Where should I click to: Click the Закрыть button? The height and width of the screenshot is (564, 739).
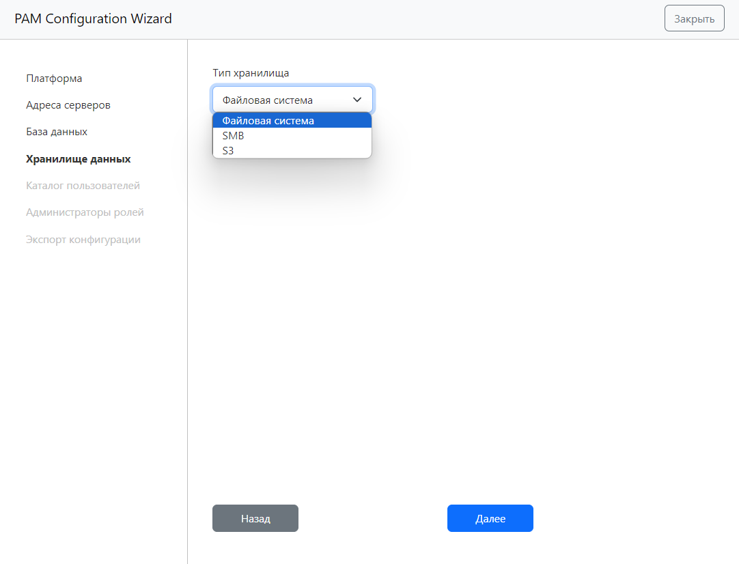[694, 18]
